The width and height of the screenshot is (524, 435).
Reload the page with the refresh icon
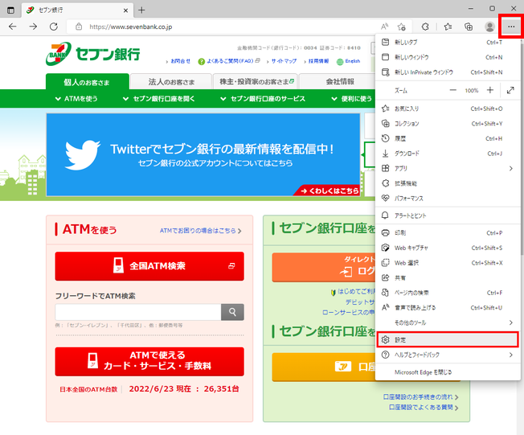tap(54, 27)
